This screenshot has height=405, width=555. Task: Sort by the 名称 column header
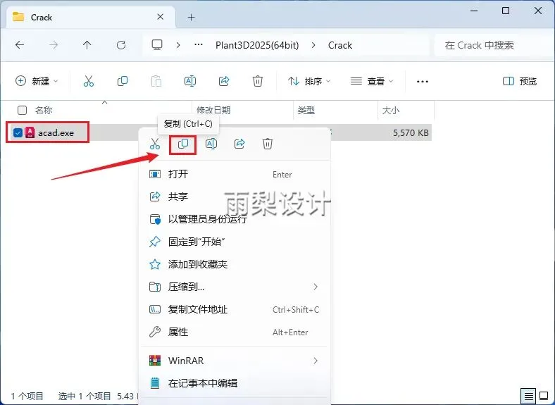pos(44,110)
